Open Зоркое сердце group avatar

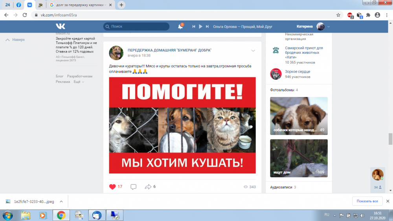[276, 74]
